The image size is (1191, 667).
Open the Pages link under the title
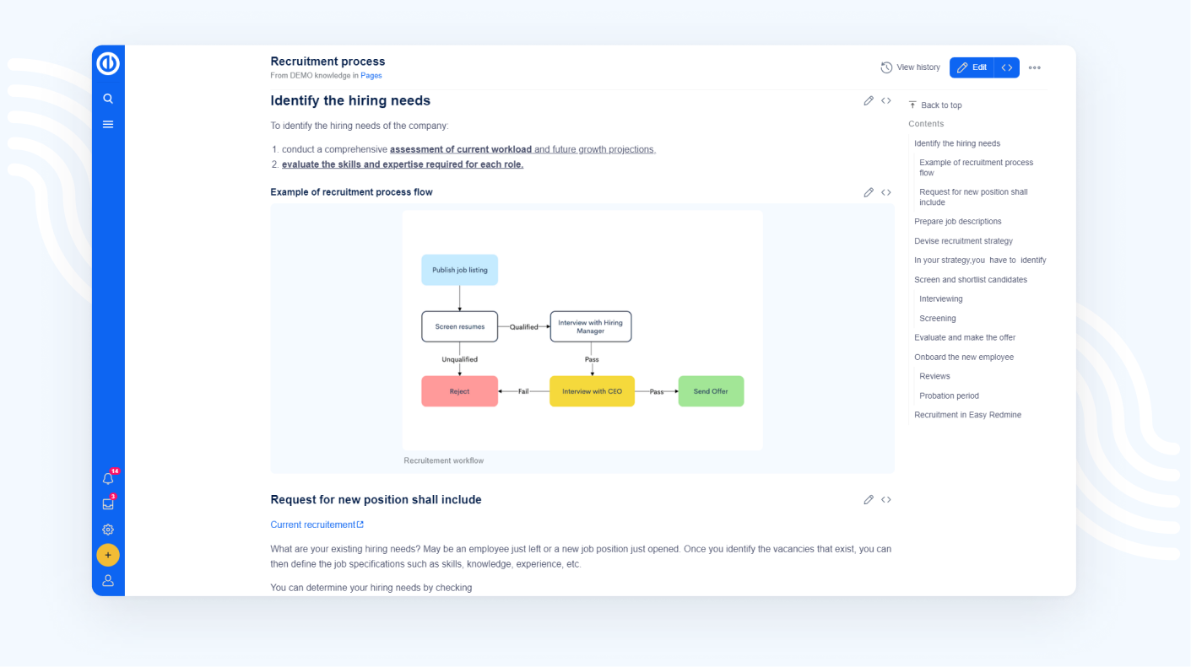tap(371, 75)
